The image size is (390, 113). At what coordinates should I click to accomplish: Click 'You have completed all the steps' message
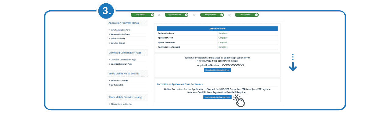click(x=218, y=58)
